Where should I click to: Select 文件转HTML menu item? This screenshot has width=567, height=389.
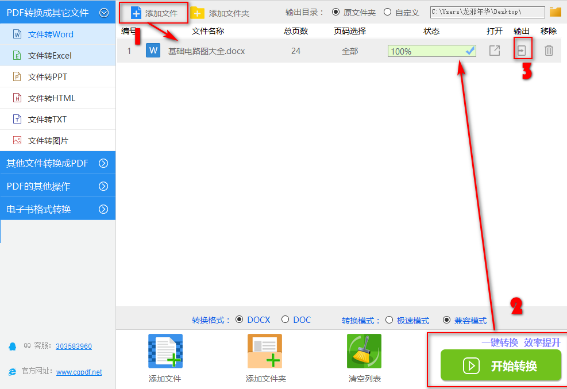[58, 98]
